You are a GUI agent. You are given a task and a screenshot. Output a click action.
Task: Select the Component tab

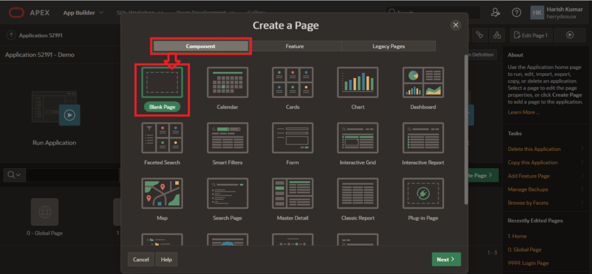click(201, 46)
